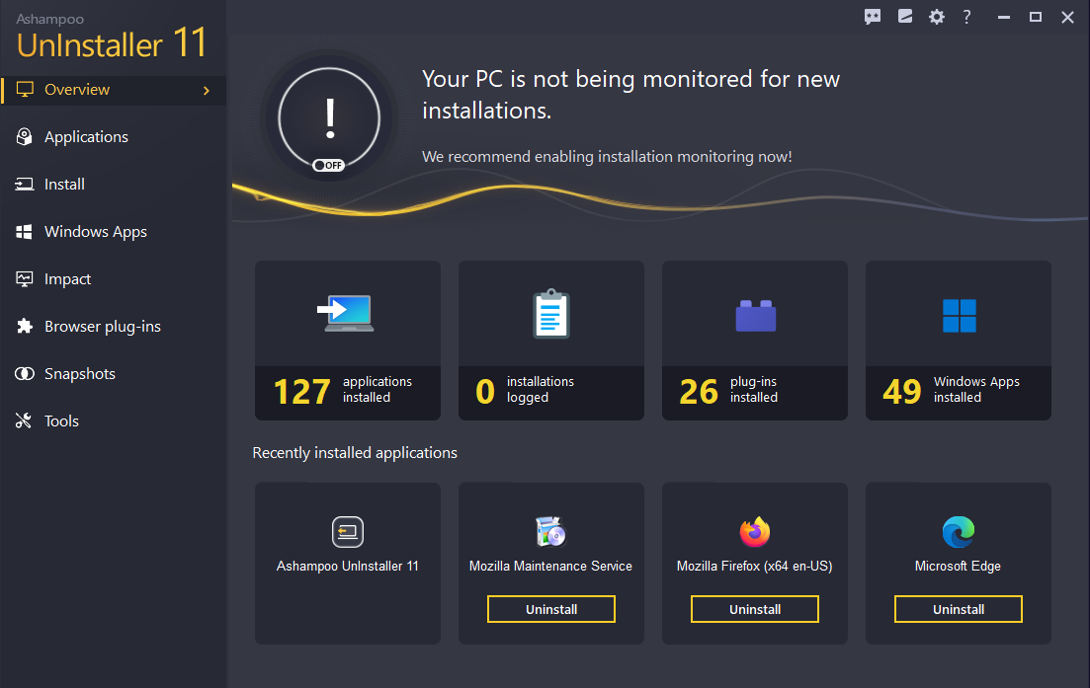Minimize the UnInstaller window

click(1003, 17)
